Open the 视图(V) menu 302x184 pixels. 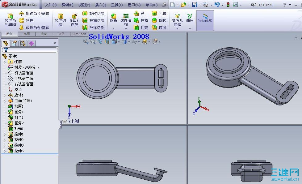coord(84,5)
